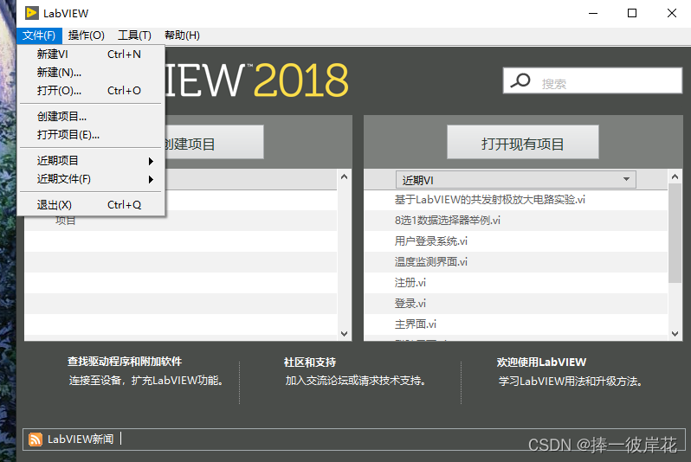Click the project templates list scroll-up arrow

(344, 176)
